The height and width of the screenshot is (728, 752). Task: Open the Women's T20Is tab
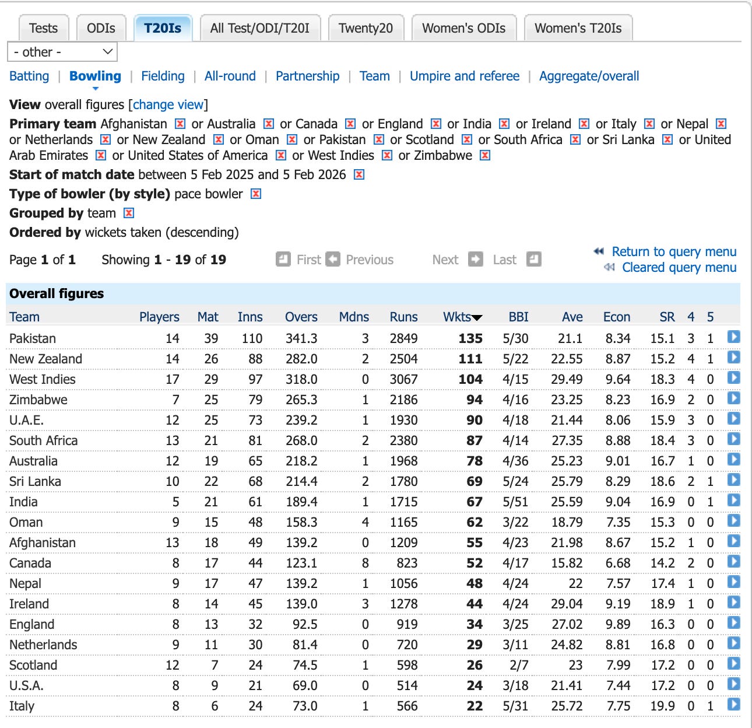tap(578, 28)
